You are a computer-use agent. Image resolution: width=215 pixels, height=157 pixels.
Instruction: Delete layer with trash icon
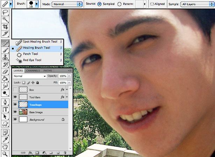tap(65, 152)
